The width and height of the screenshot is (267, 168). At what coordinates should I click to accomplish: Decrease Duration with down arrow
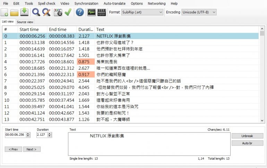tap(50, 136)
